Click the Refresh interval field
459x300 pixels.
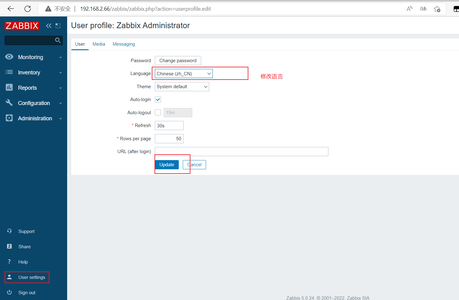point(169,126)
